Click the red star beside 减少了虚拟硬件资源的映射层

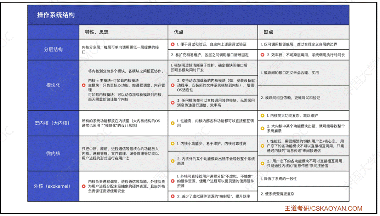[x=172, y=197]
